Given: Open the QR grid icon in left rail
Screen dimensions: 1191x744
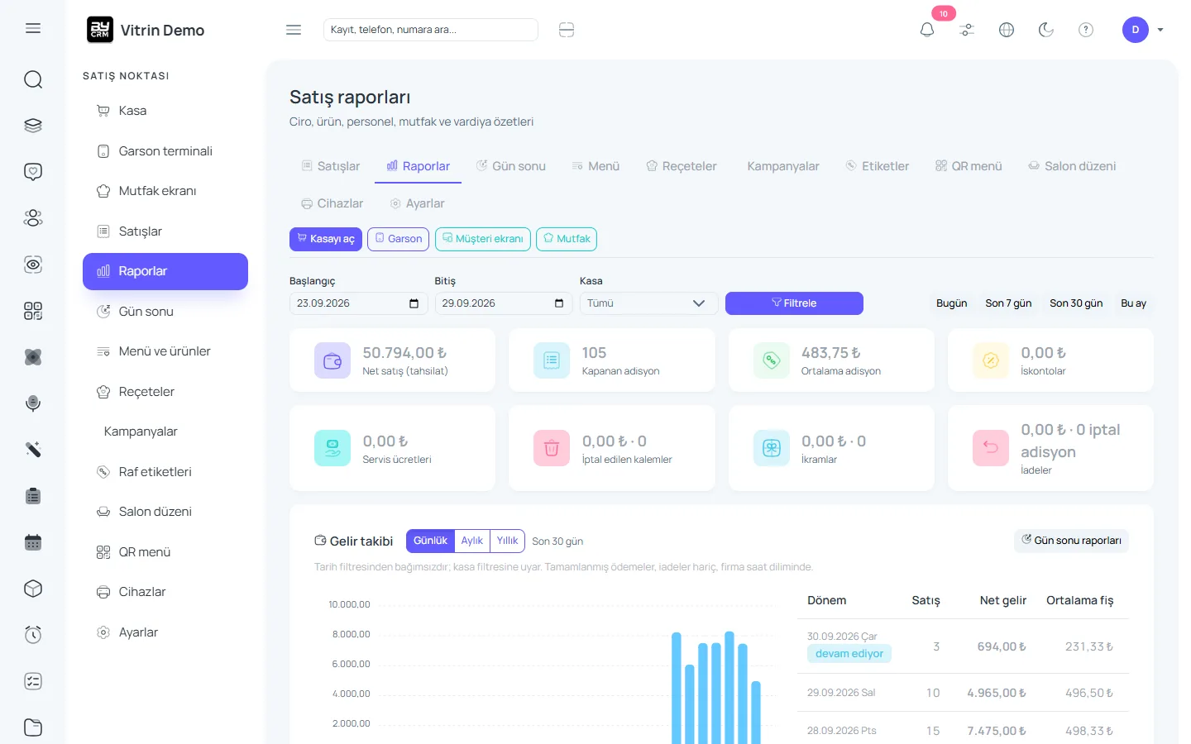Looking at the screenshot, I should [x=33, y=311].
